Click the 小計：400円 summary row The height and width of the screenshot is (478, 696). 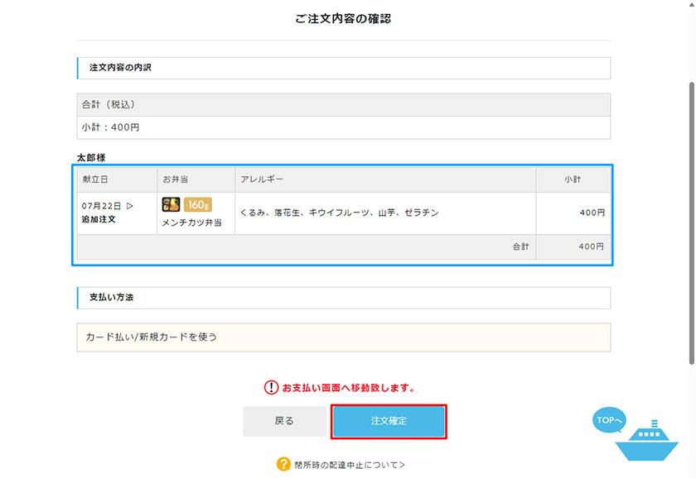coord(344,127)
